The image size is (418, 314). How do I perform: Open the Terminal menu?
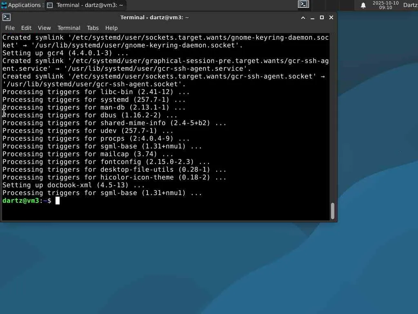coord(69,28)
